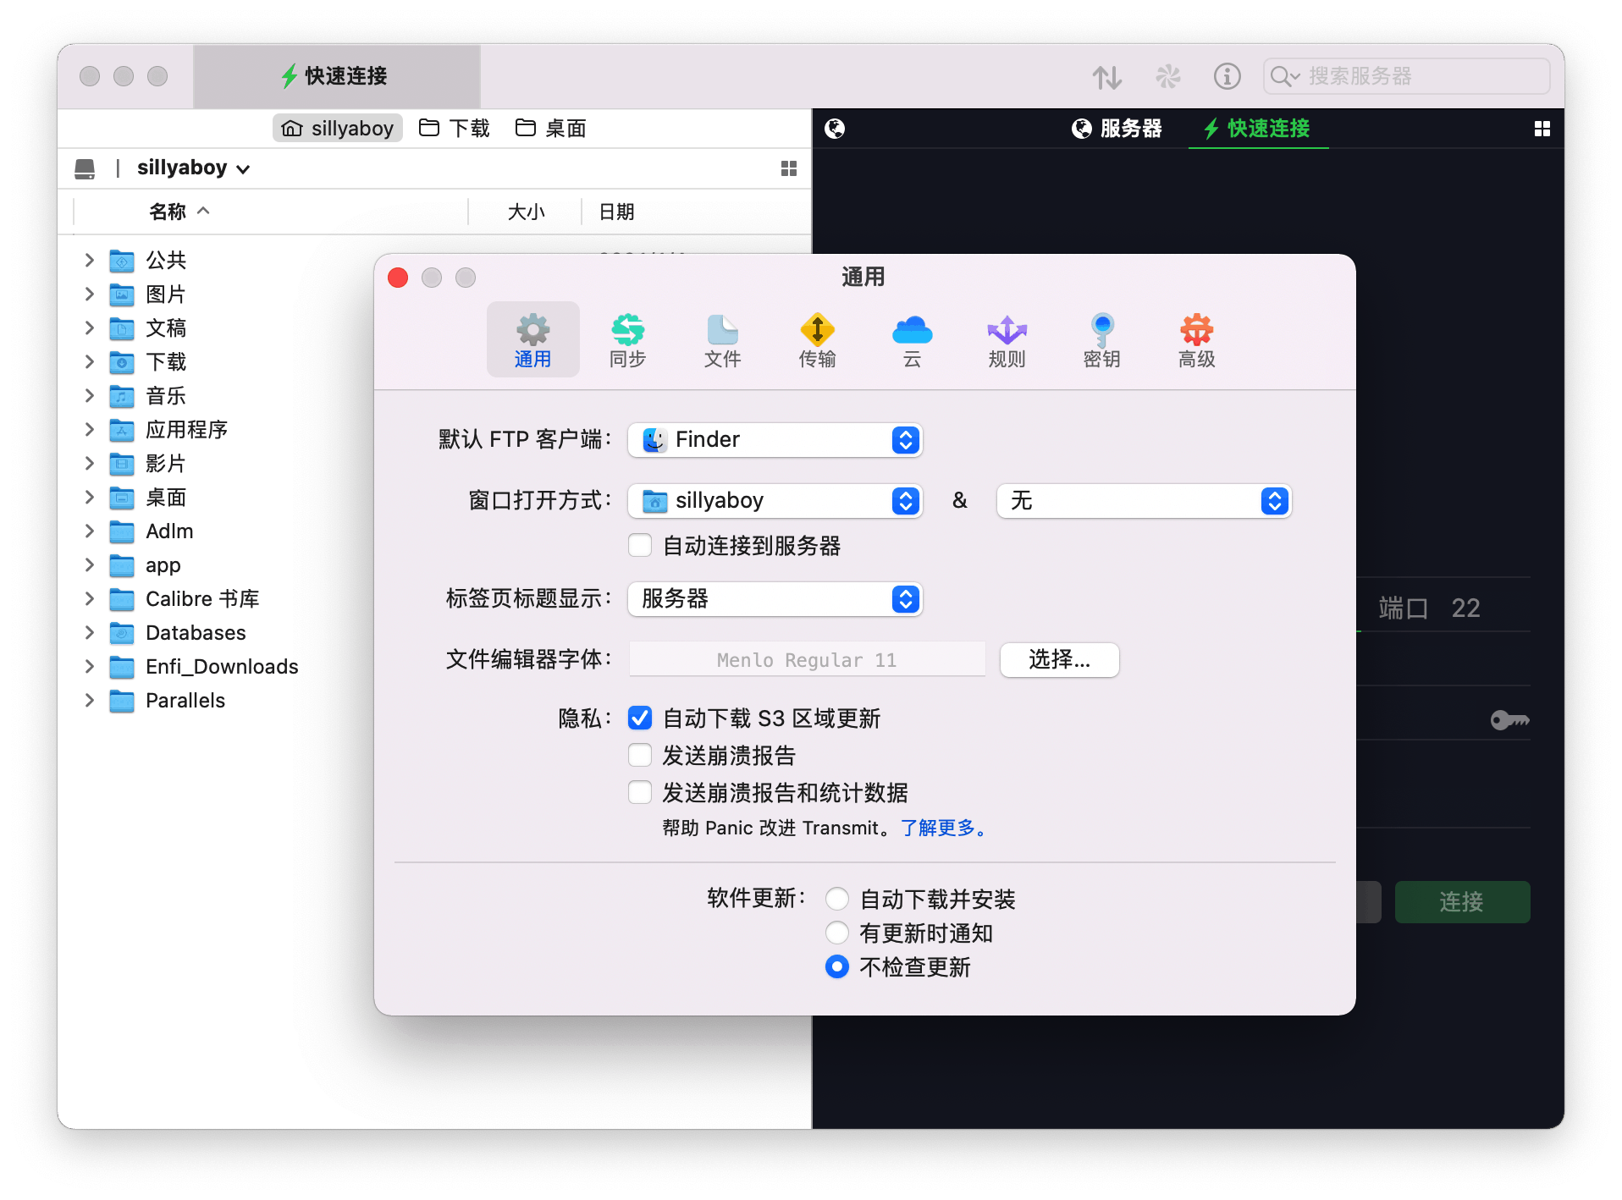
Task: Expand the 应用程序 folder
Action: 90,430
